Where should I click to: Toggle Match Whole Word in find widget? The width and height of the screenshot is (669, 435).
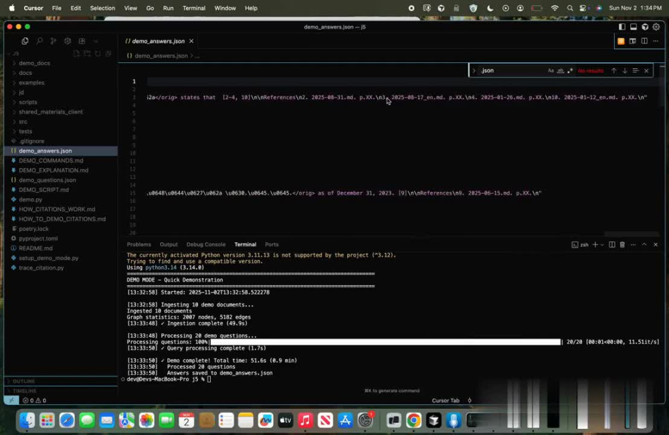561,70
